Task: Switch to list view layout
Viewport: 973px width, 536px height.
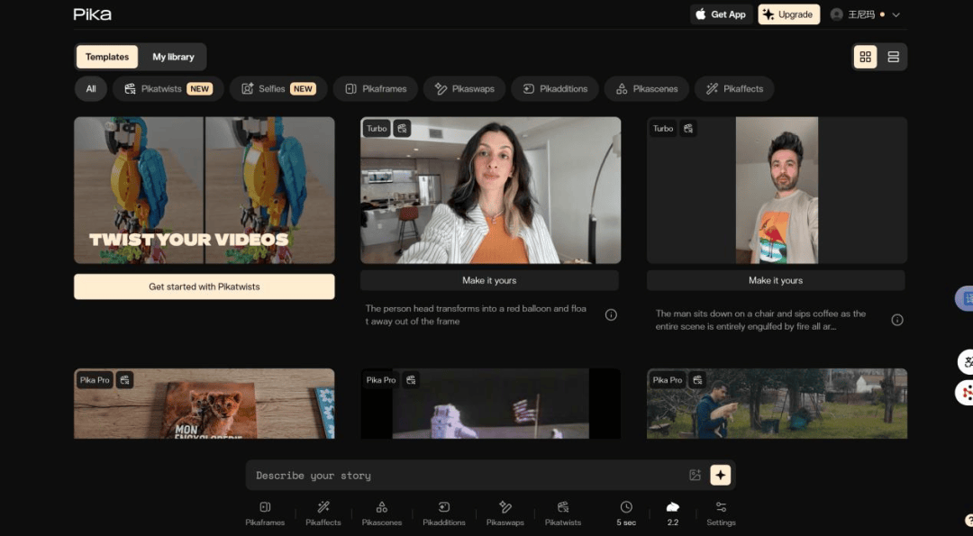Action: [x=894, y=57]
